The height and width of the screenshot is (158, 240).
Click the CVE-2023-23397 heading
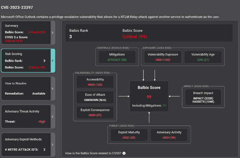(x=17, y=7)
